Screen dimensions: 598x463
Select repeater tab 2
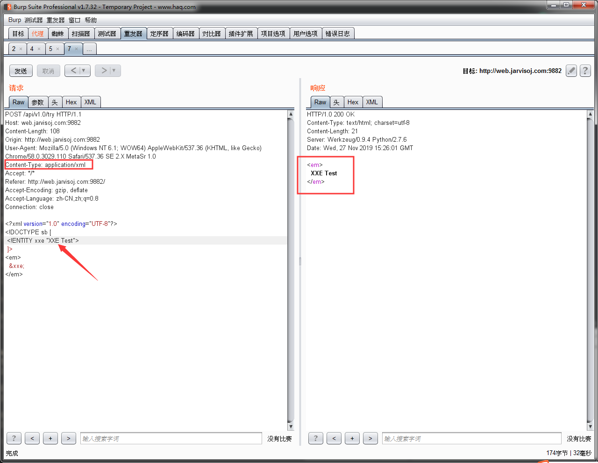[x=14, y=49]
